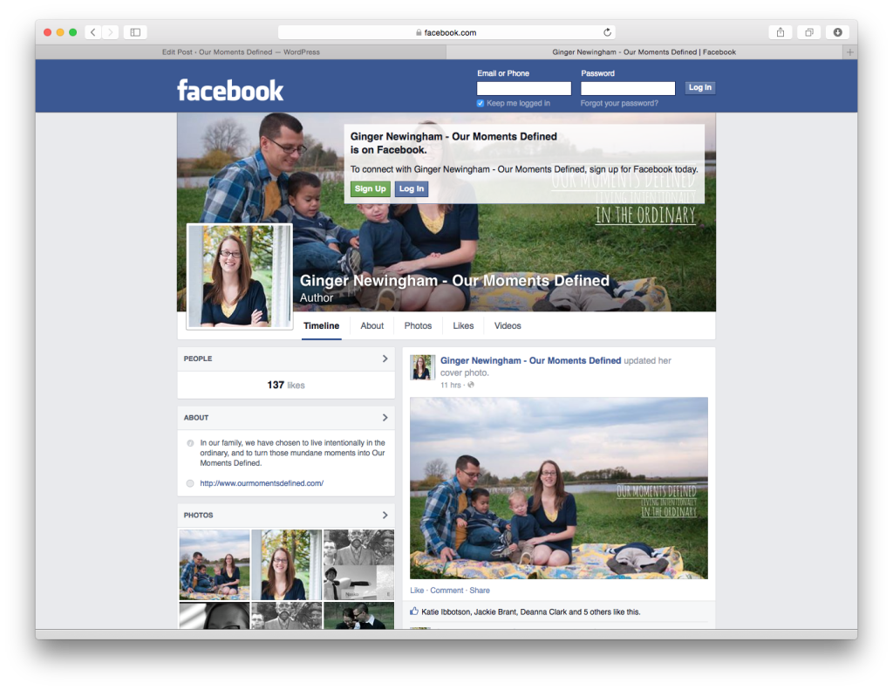
Task: Click the PEOPLE section heading
Action: coord(198,359)
